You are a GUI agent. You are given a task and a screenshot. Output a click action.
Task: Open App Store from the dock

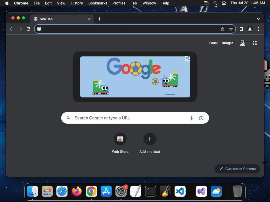click(106, 191)
